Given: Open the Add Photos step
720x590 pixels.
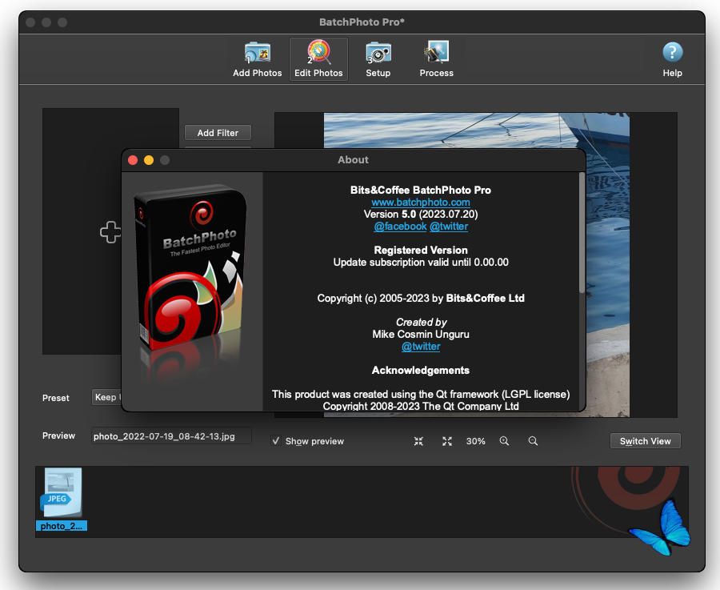Looking at the screenshot, I should 257,59.
